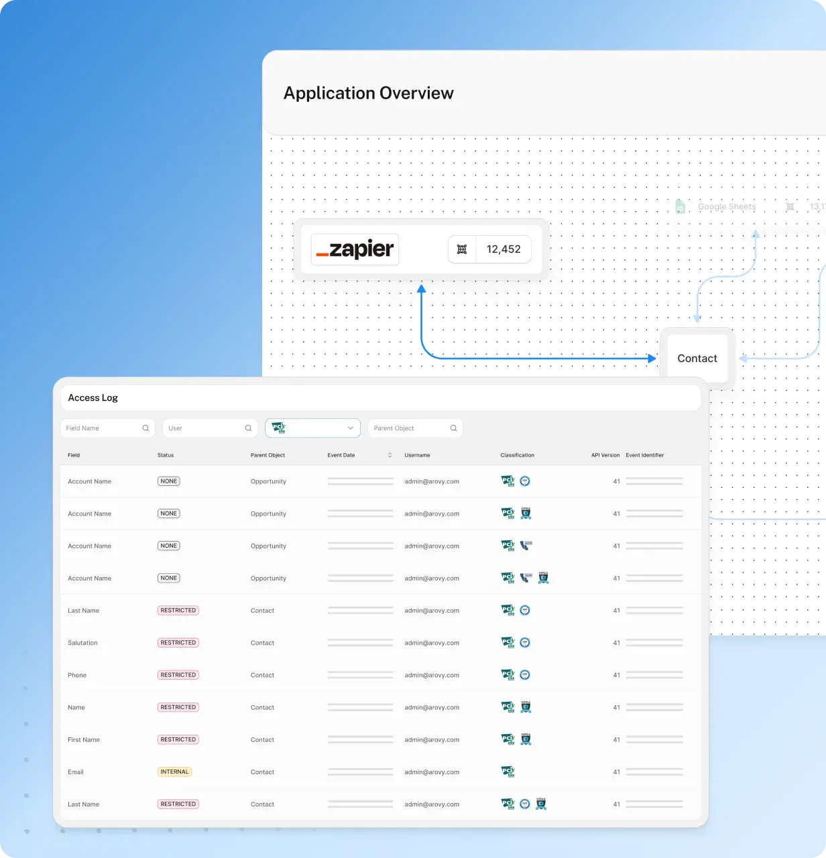The height and width of the screenshot is (858, 826).
Task: Click the RESTRICTED badge in the Salutation row
Action: coord(178,643)
